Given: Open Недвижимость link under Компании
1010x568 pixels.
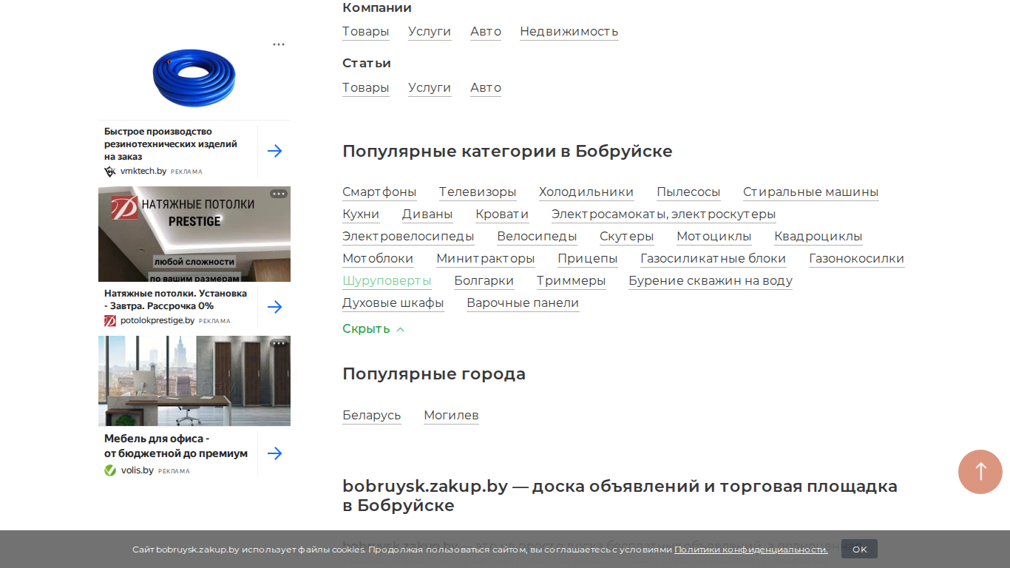Looking at the screenshot, I should [569, 31].
